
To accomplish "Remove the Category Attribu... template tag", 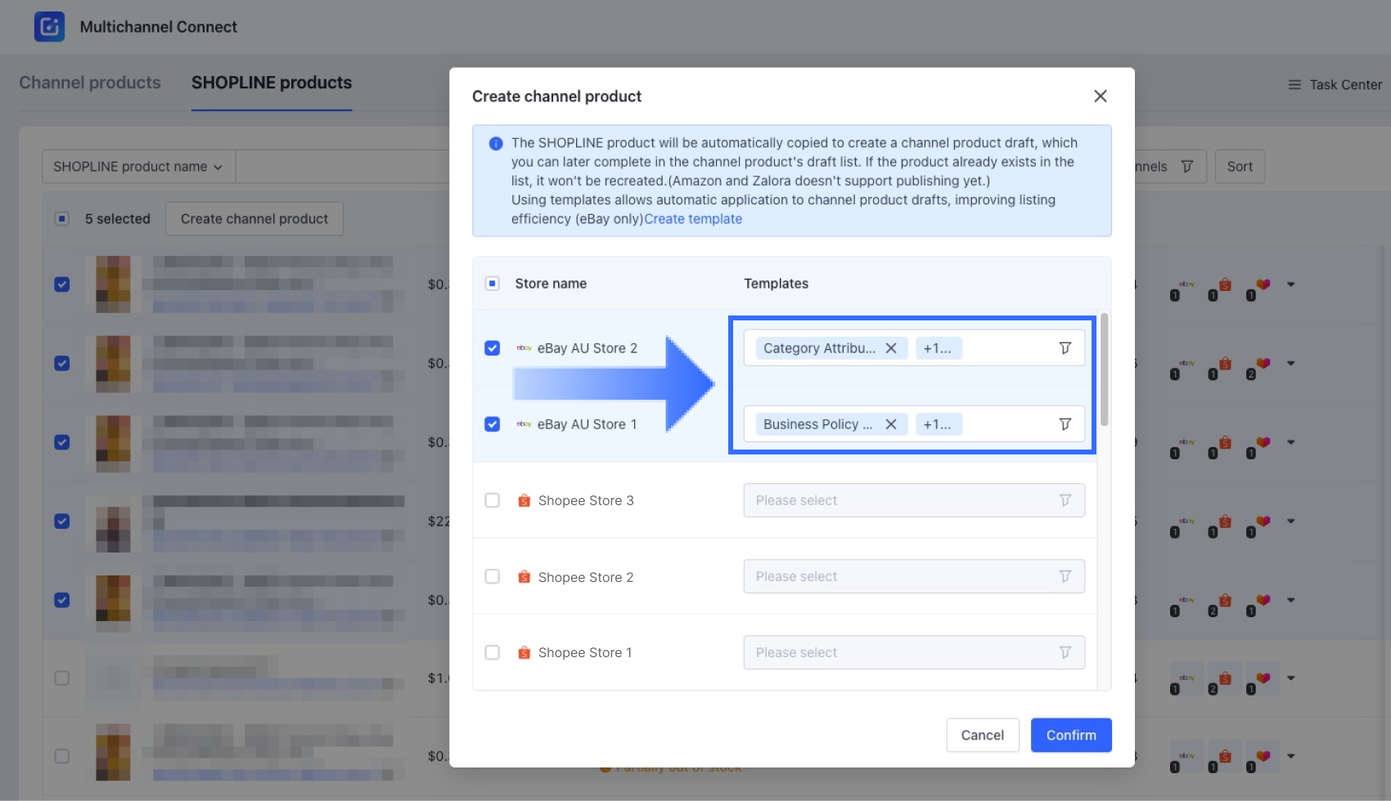I will (891, 348).
